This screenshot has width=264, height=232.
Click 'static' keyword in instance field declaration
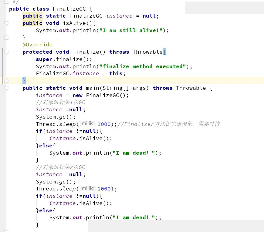tap(56, 16)
